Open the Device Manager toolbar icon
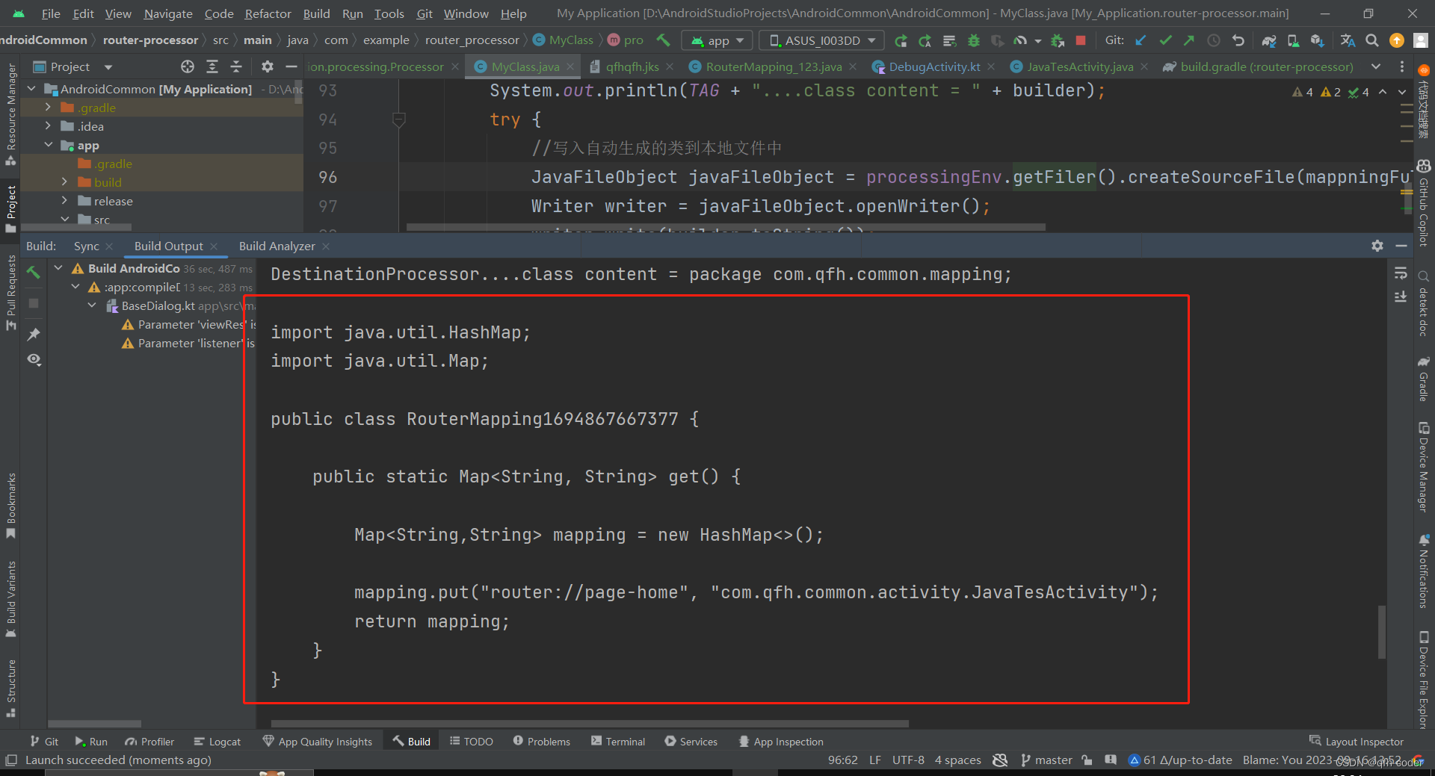The height and width of the screenshot is (776, 1435). tap(1293, 40)
